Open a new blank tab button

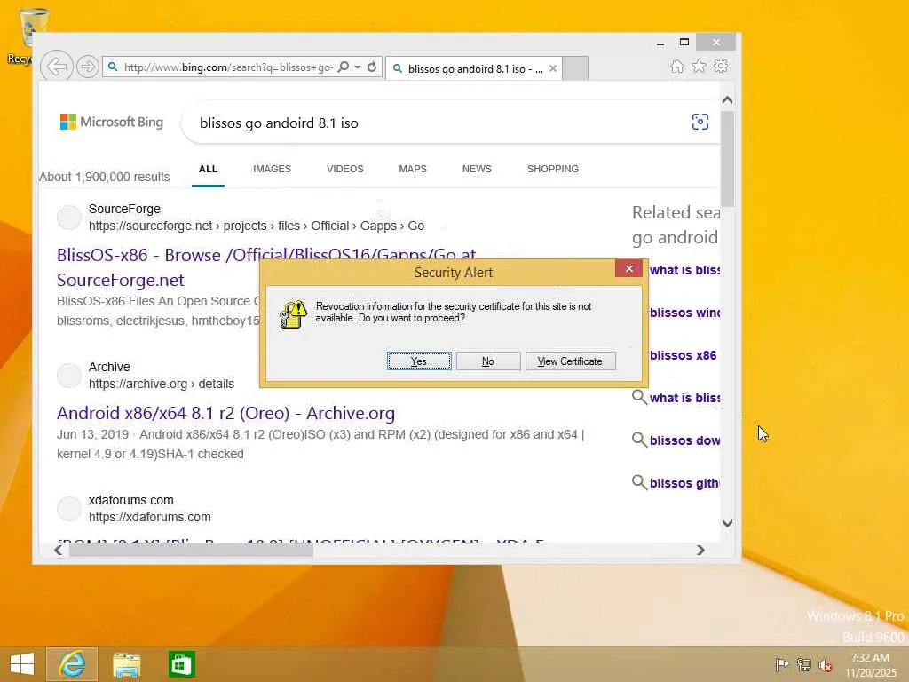tap(575, 67)
